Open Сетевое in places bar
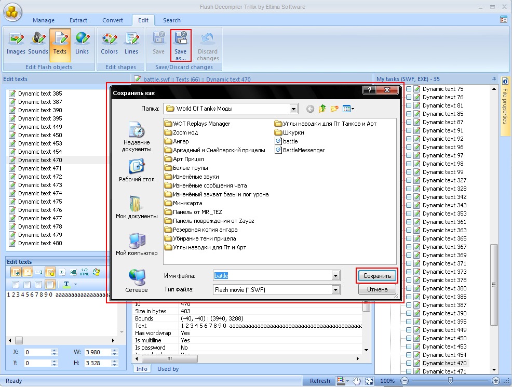The image size is (512, 387). 137,281
